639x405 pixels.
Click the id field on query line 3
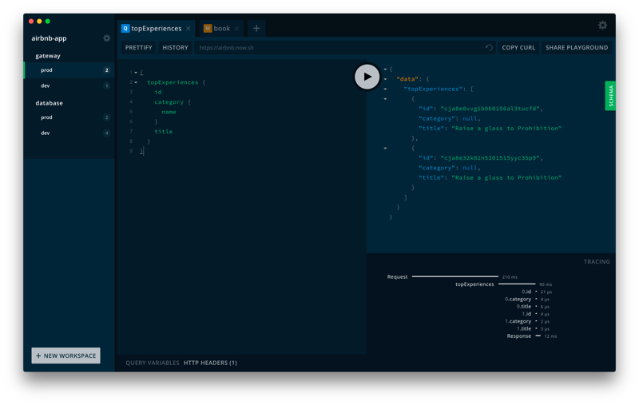[158, 92]
